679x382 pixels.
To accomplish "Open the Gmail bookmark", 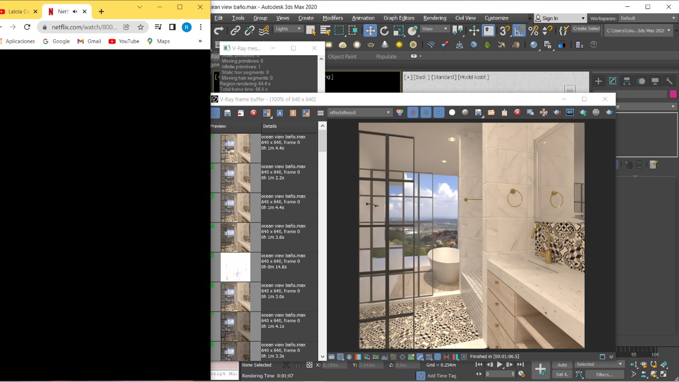I will [89, 41].
